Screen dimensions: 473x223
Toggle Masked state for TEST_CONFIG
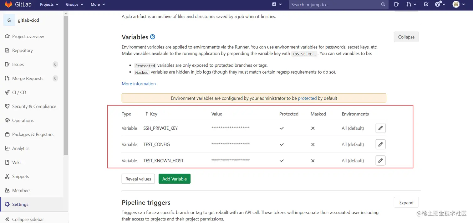pyautogui.click(x=313, y=144)
